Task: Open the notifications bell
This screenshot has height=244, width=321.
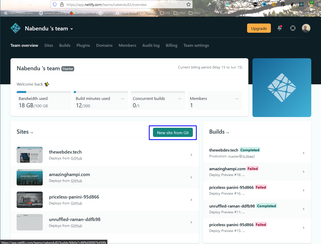Action: pyautogui.click(x=280, y=28)
